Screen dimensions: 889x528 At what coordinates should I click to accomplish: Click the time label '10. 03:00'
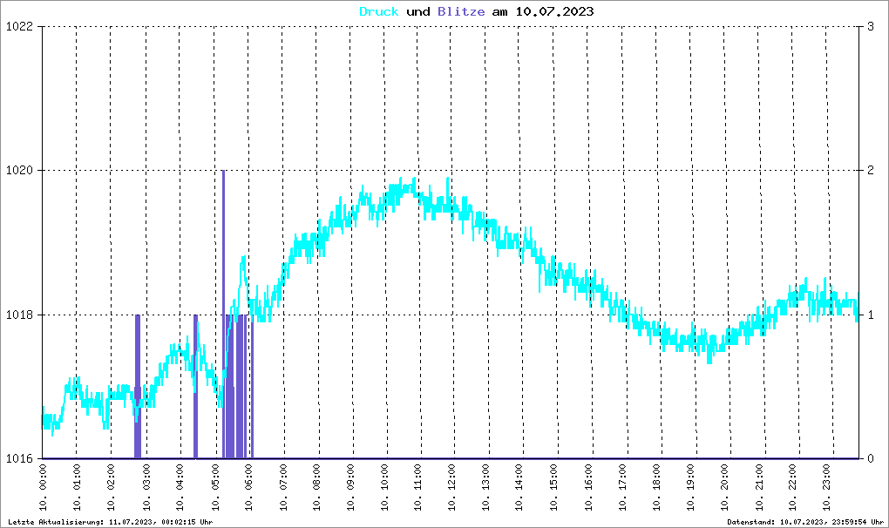pos(146,487)
